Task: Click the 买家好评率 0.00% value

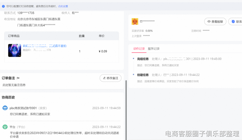Action: coord(149,31)
